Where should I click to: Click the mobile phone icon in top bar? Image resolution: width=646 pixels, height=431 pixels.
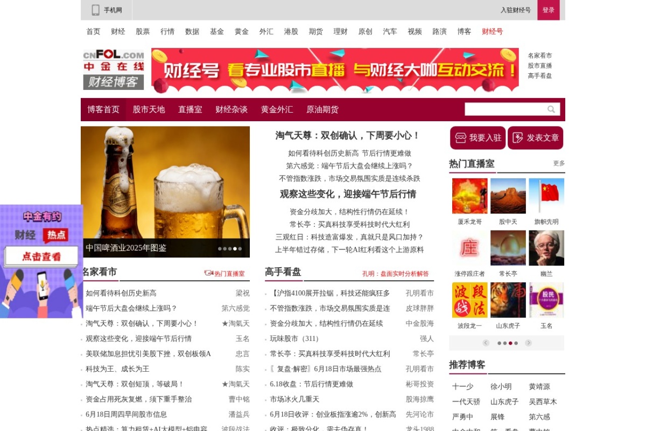[96, 10]
